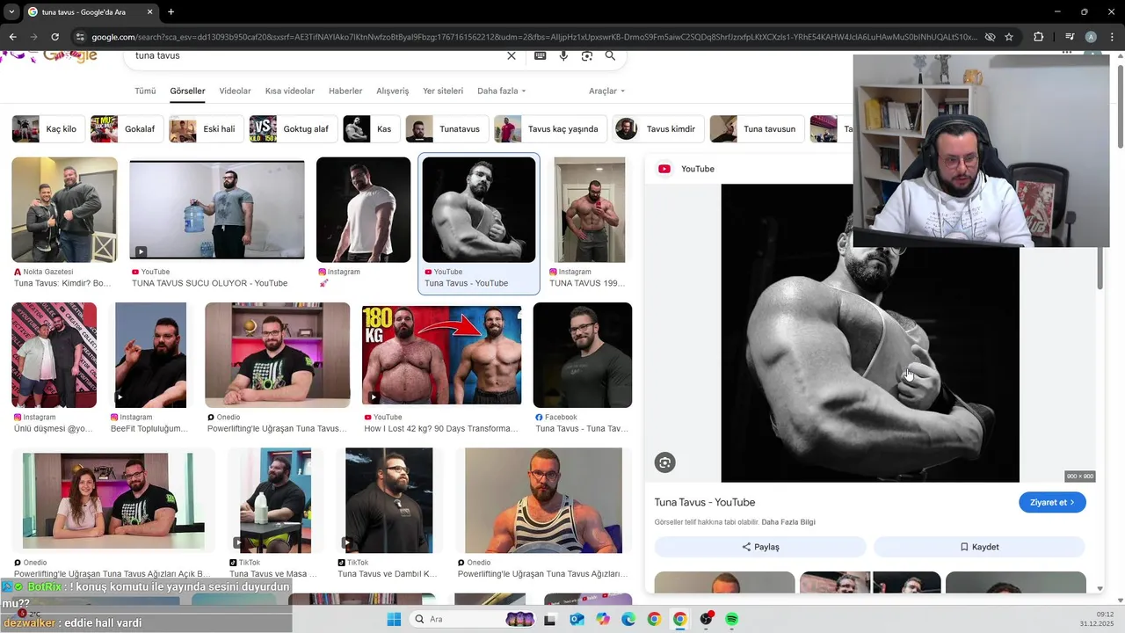1125x633 pixels.
Task: Open 'Tuna Tavus - YouTube' title link in preview
Action: (705, 502)
